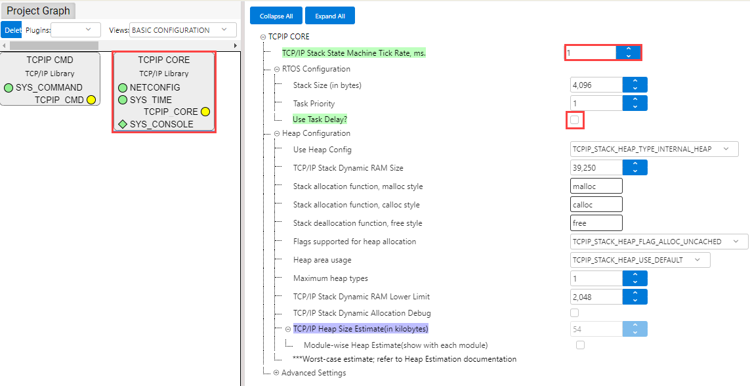Collapse the RTOS Configuration section
750x386 pixels.
(277, 69)
